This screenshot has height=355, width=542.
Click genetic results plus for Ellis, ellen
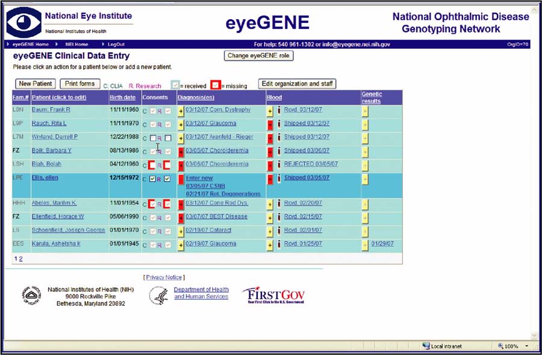coord(365,179)
